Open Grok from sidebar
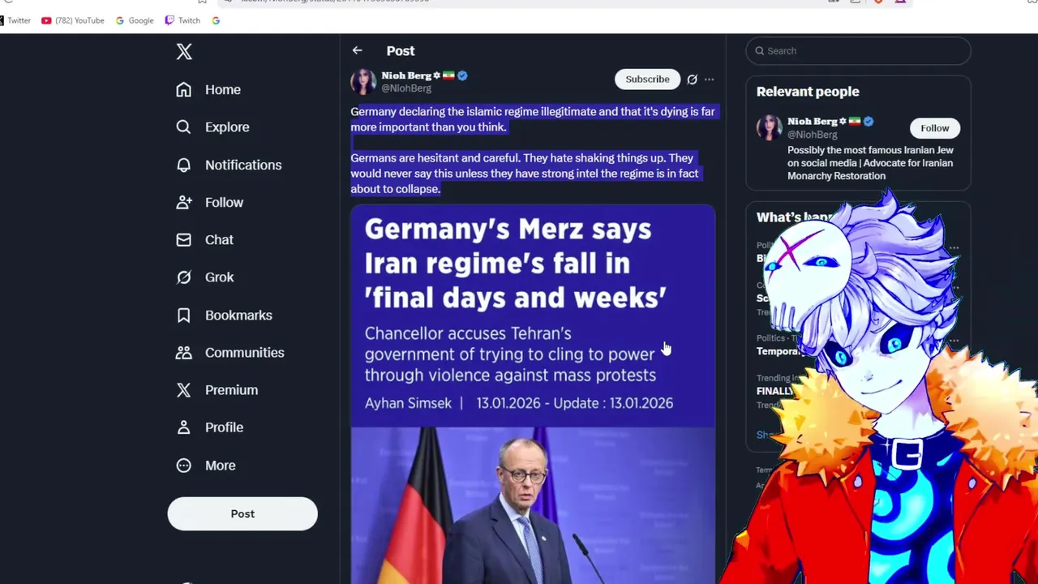 click(204, 277)
